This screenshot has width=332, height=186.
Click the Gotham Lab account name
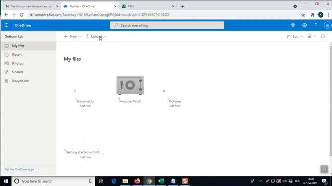pos(14,36)
